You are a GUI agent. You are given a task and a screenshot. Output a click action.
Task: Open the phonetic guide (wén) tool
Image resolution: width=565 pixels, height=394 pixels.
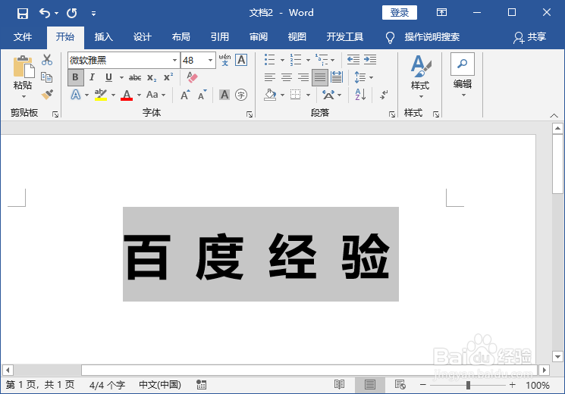224,60
